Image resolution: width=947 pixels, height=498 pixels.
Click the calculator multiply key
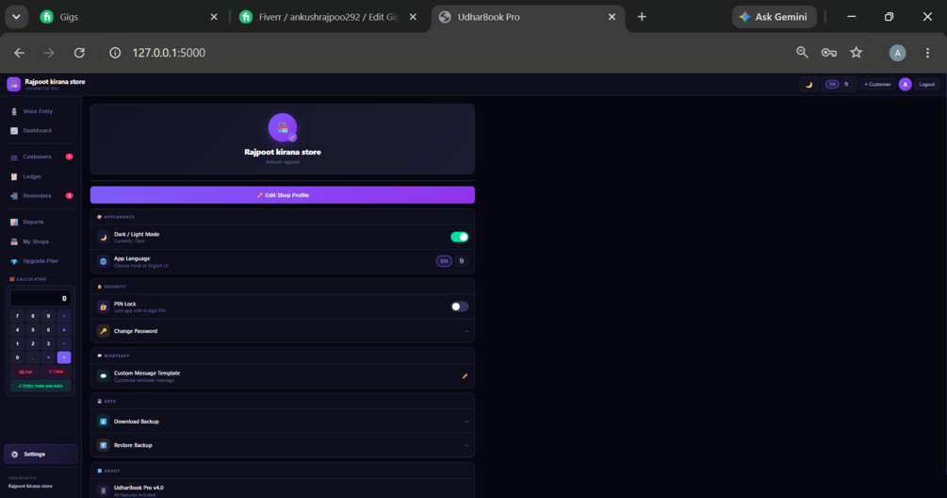64,329
